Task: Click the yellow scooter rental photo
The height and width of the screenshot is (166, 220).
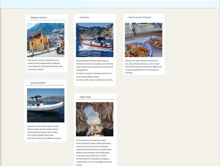Action: point(46,40)
